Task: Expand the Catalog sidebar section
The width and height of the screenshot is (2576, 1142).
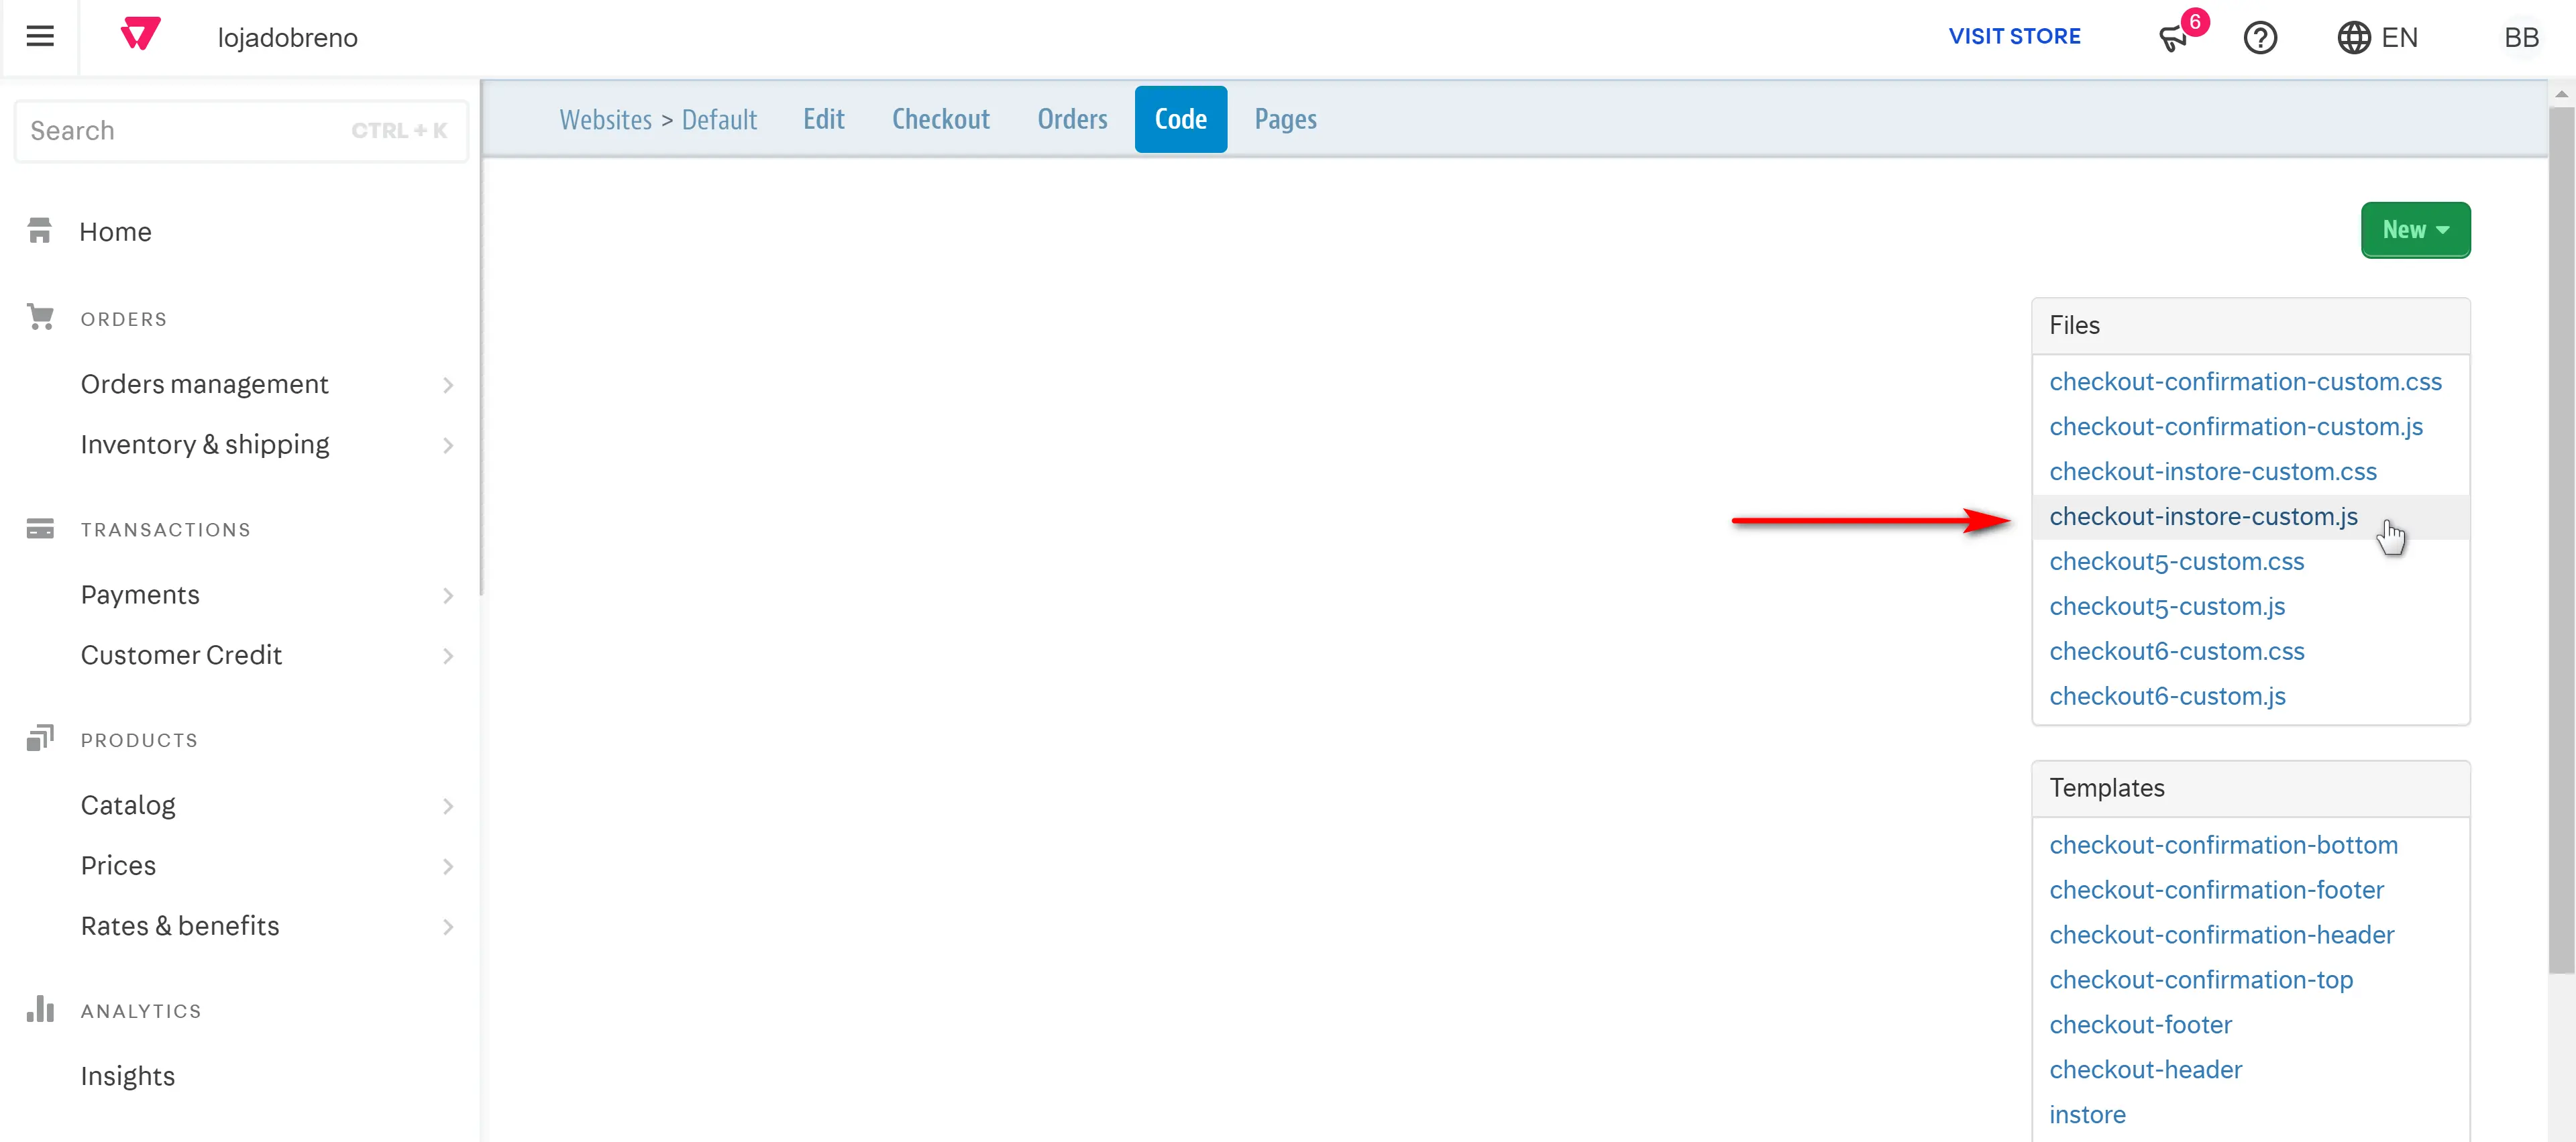Action: [x=449, y=806]
